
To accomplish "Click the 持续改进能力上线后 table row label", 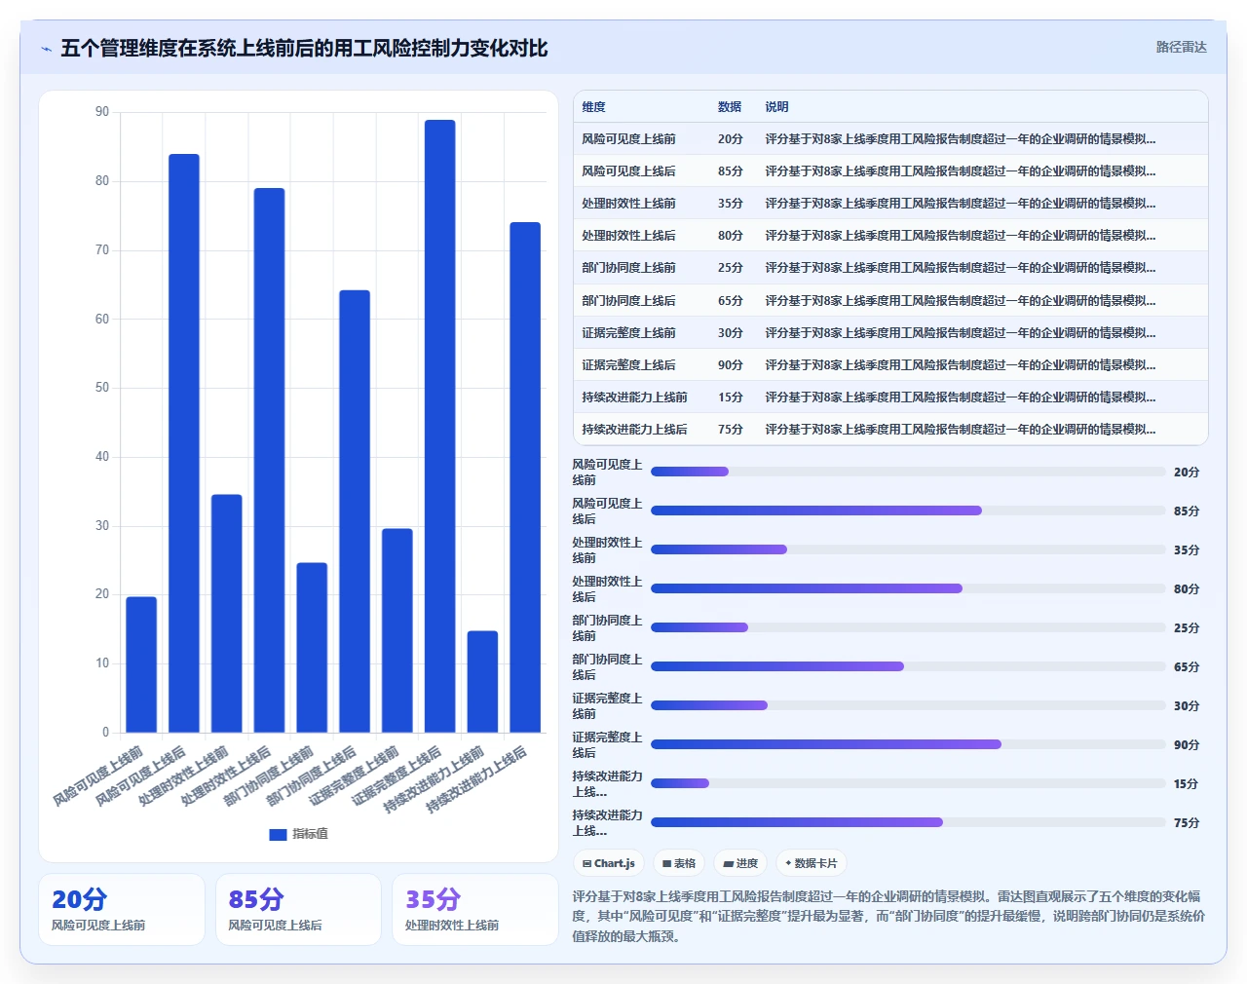I will (634, 430).
